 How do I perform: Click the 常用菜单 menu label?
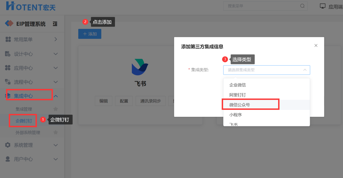23,40
